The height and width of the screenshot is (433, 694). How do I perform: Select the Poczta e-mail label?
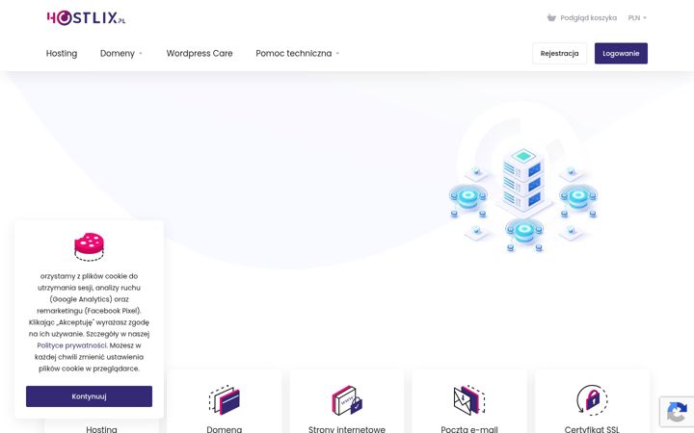469,429
